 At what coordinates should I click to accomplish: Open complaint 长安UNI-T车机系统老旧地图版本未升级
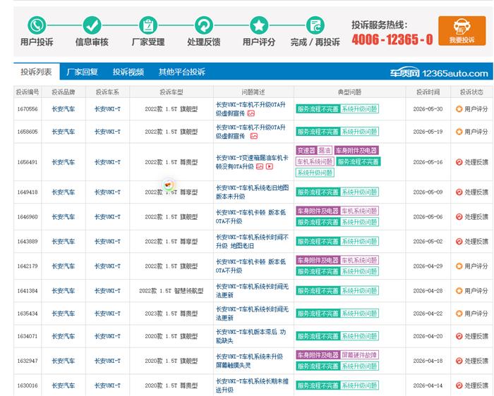252,192
